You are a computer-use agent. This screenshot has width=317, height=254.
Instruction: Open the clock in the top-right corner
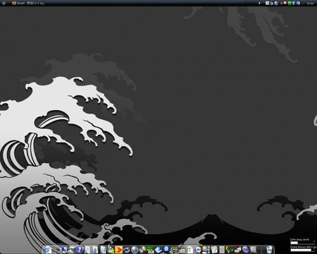[310, 4]
